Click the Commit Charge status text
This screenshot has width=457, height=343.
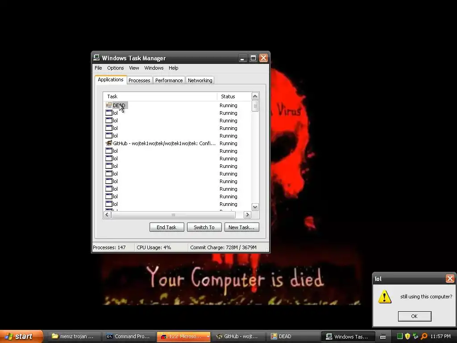223,247
